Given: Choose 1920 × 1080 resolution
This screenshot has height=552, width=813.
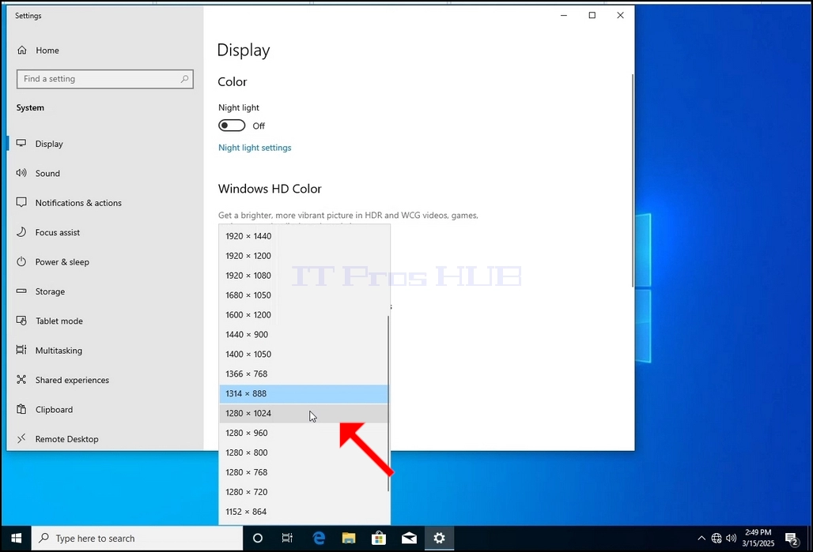Looking at the screenshot, I should [x=304, y=276].
